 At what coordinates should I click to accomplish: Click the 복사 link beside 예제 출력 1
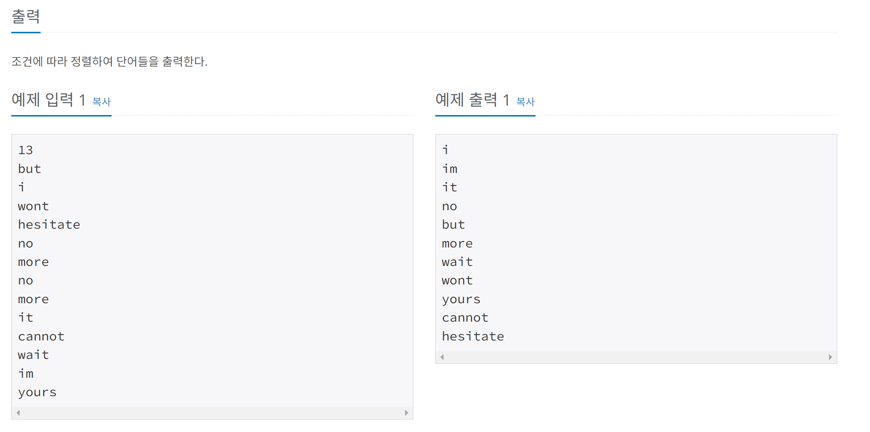pyautogui.click(x=525, y=102)
